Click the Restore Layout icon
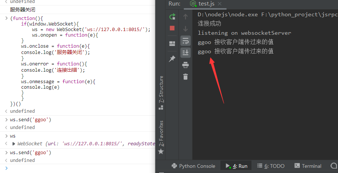This screenshot has width=338, height=173. (x=172, y=43)
